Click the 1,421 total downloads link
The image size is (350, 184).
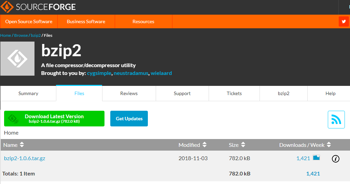pos(313,174)
